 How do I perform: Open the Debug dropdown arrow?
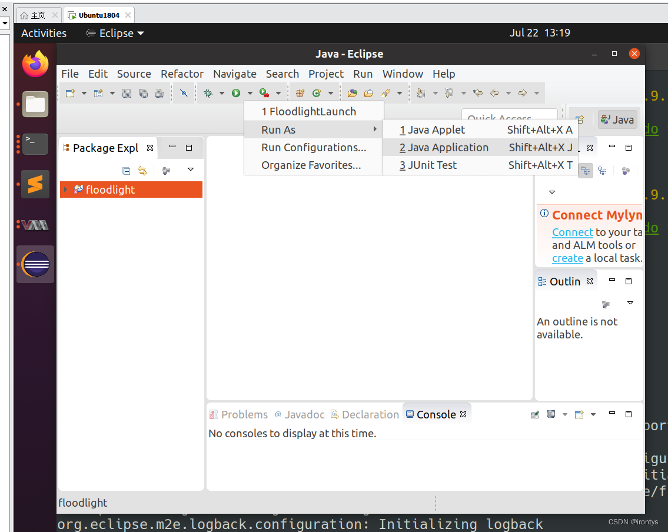click(x=221, y=94)
